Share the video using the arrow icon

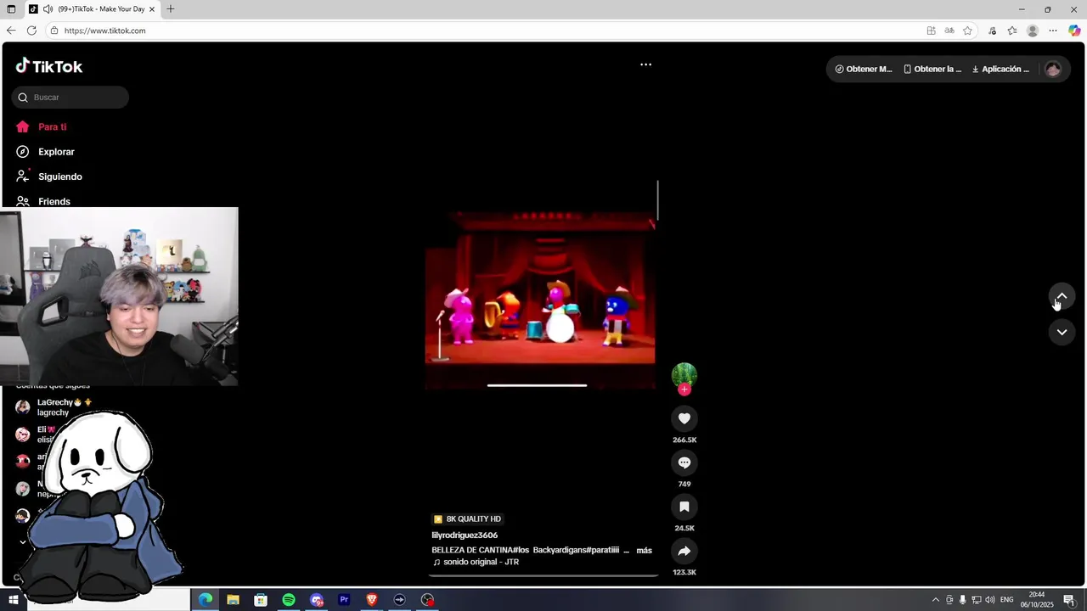pyautogui.click(x=684, y=551)
